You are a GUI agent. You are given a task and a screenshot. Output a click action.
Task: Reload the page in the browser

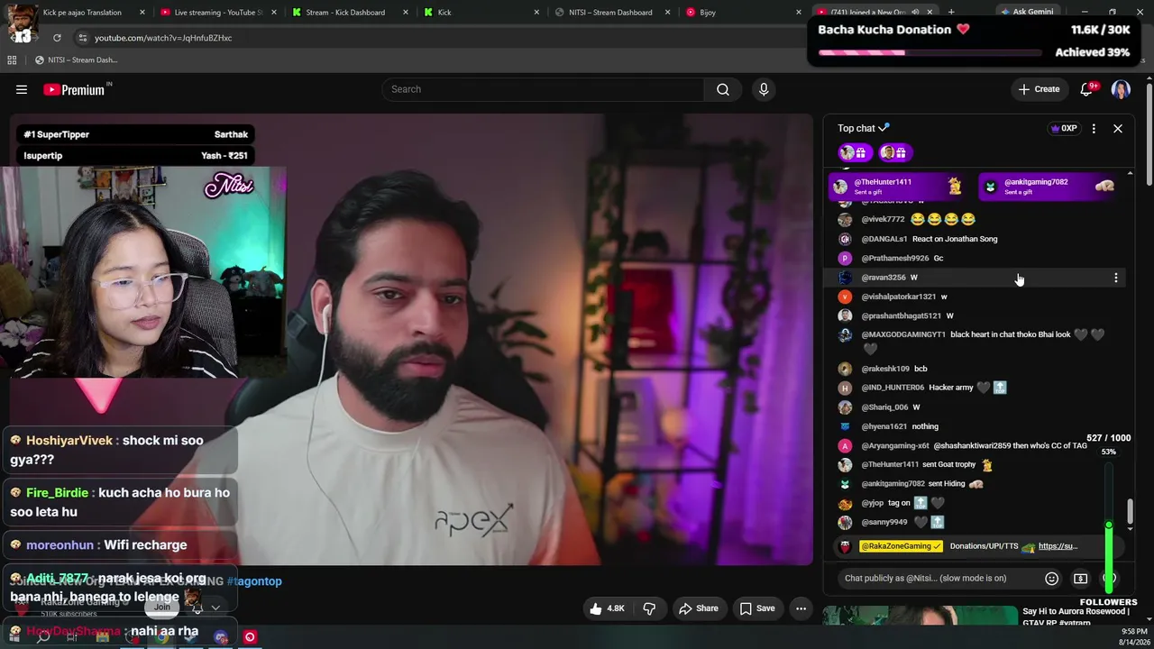[x=57, y=38]
